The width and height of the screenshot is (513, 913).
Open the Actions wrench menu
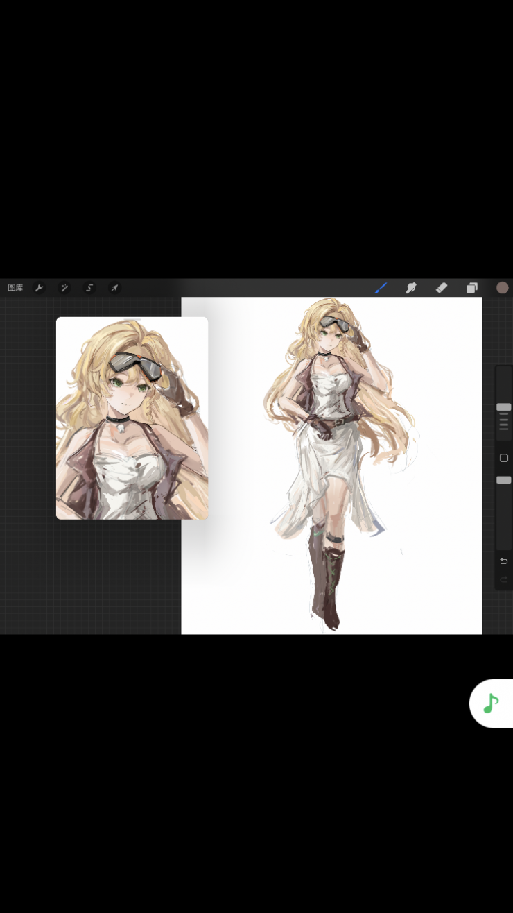[40, 288]
